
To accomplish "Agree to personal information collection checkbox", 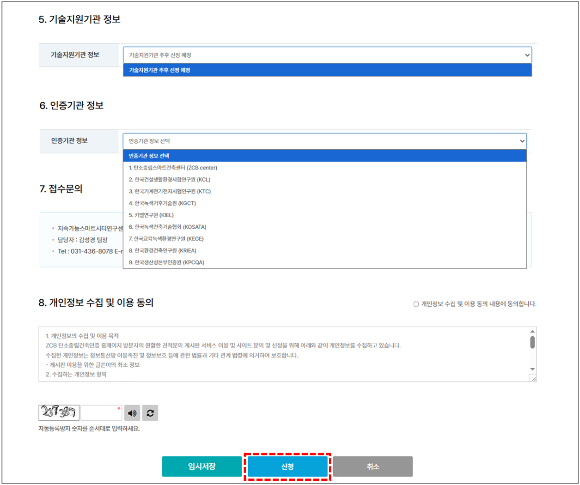I will click(416, 304).
